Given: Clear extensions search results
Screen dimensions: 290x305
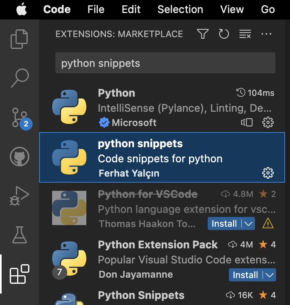Looking at the screenshot, I should point(245,34).
